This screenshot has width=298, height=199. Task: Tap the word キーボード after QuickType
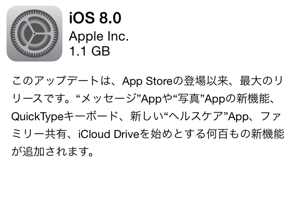pos(91,116)
